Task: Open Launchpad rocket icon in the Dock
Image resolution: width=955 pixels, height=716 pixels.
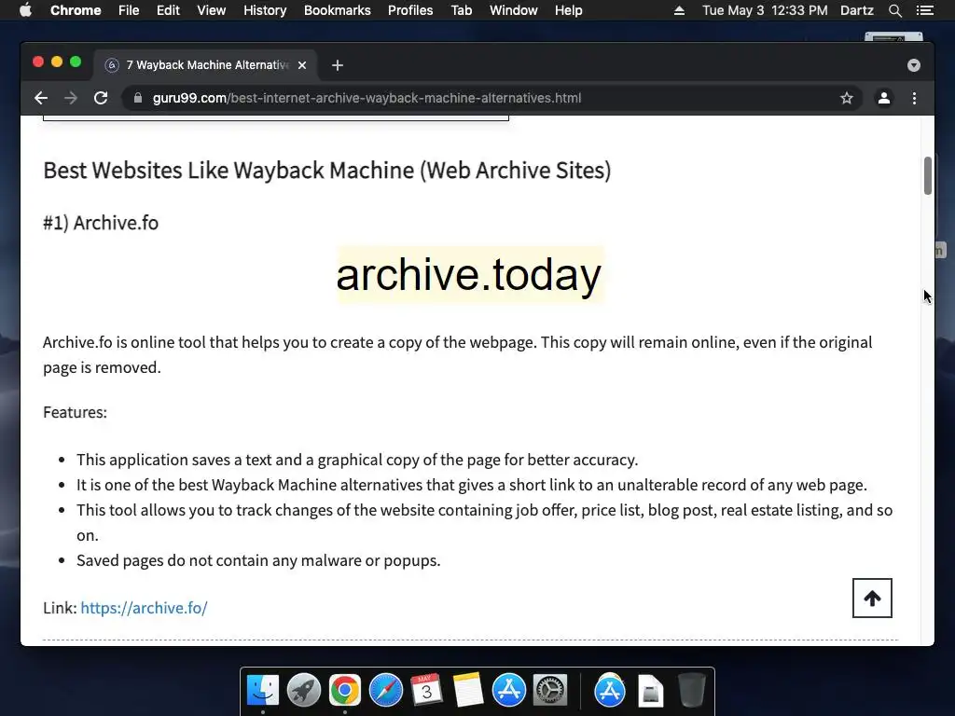Action: click(304, 690)
